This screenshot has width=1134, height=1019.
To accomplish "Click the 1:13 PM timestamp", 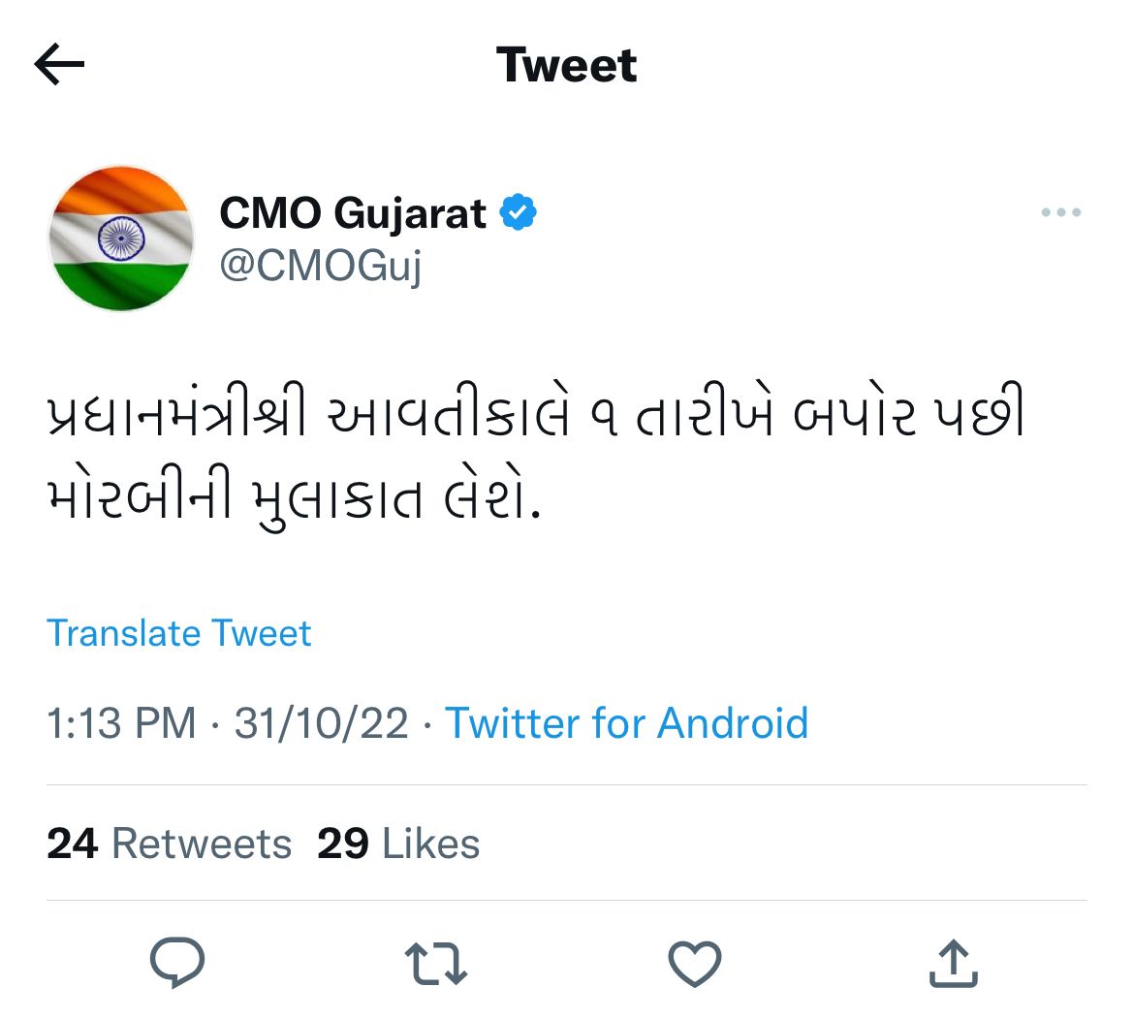I will coord(121,723).
